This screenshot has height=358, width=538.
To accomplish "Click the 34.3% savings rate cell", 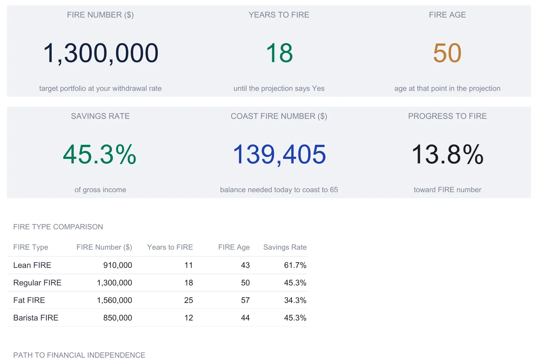I will tap(295, 300).
